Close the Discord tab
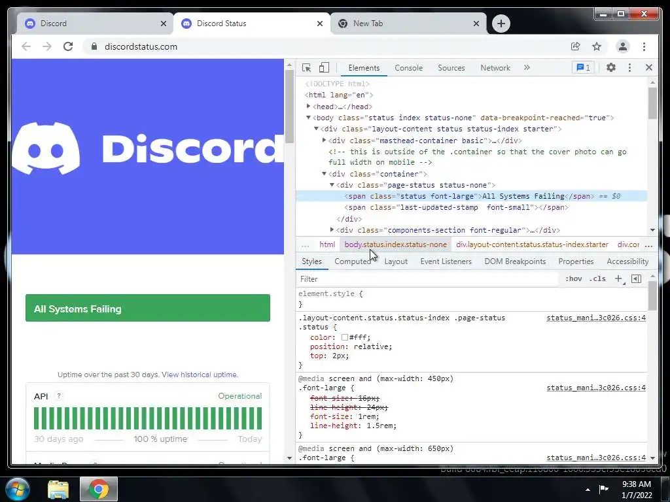670x502 pixels. (163, 24)
